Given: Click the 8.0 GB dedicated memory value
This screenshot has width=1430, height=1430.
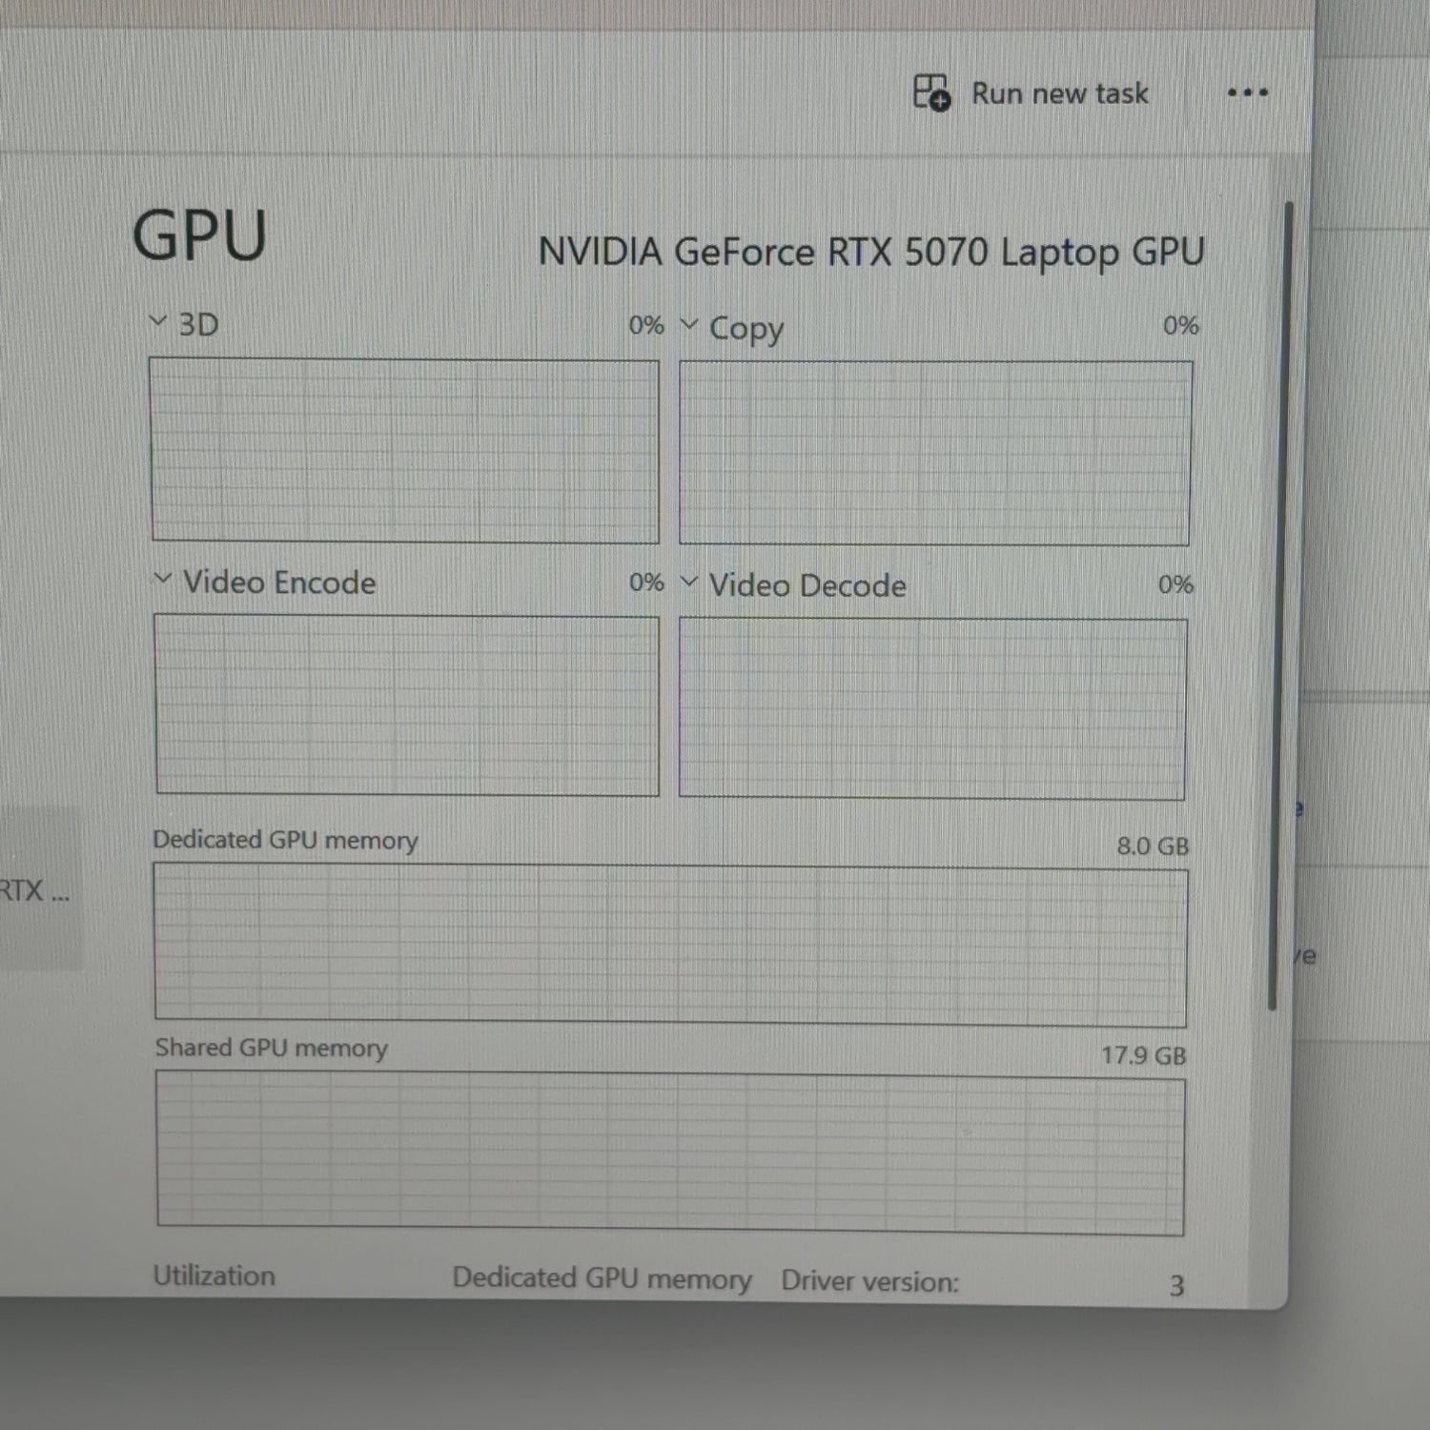Looking at the screenshot, I should (x=1153, y=846).
